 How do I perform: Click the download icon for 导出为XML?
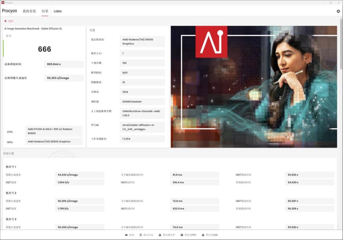203,235
